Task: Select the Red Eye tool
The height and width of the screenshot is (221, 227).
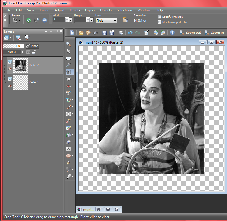Action: (68, 86)
